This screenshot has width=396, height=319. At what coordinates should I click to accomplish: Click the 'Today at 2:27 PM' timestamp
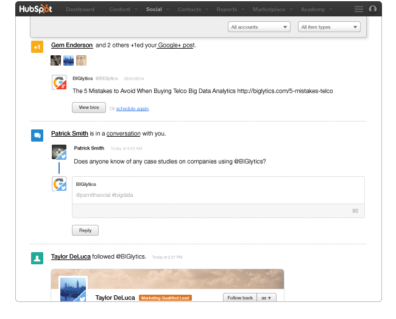pyautogui.click(x=167, y=257)
